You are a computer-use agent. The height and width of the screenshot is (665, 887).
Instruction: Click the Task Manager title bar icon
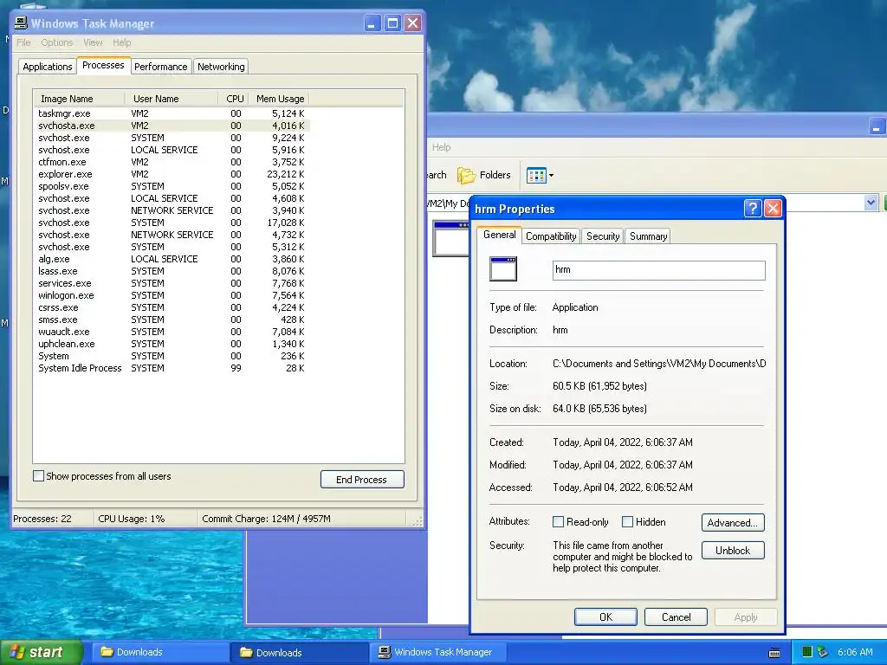coord(21,23)
